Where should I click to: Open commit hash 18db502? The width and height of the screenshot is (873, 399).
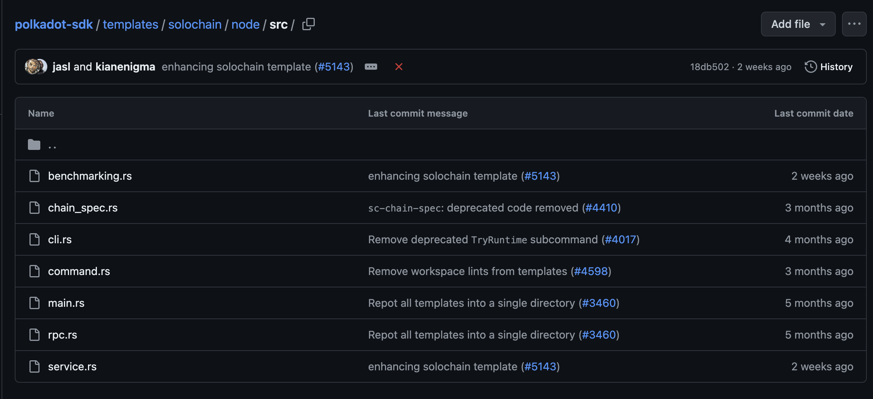709,67
